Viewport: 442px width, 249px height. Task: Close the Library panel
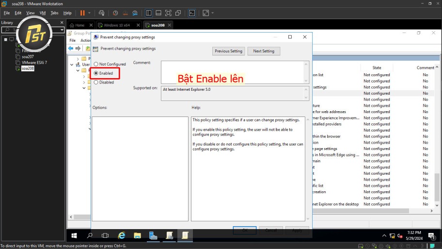click(62, 23)
